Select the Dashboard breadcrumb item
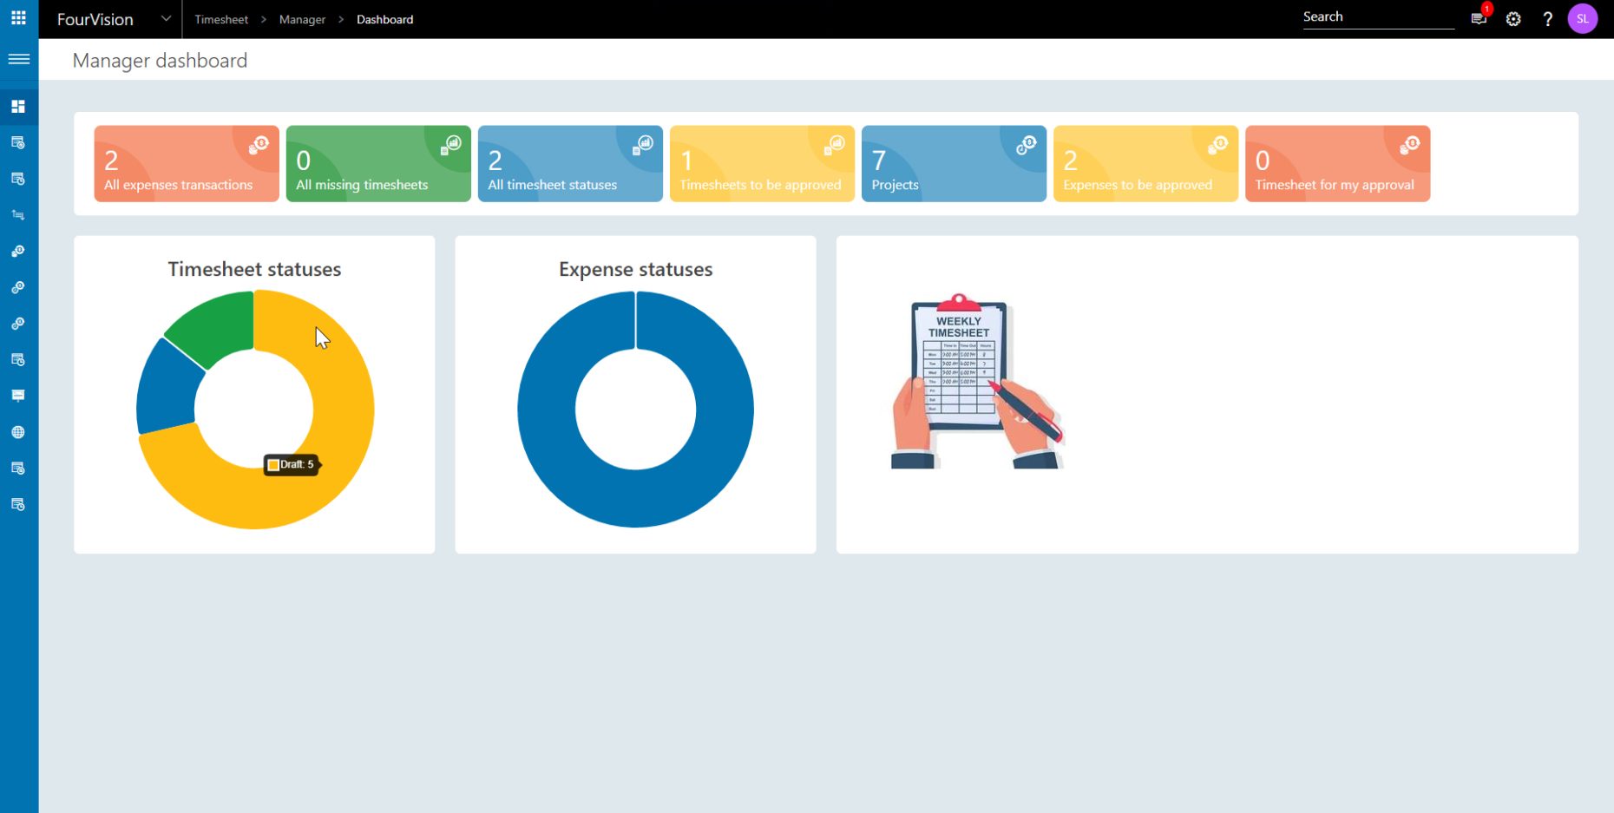Image resolution: width=1614 pixels, height=813 pixels. [x=385, y=19]
